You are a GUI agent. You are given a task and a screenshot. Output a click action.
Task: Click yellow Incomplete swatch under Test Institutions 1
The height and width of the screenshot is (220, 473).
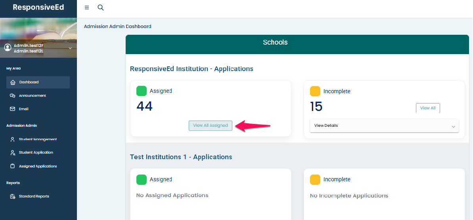point(315,180)
